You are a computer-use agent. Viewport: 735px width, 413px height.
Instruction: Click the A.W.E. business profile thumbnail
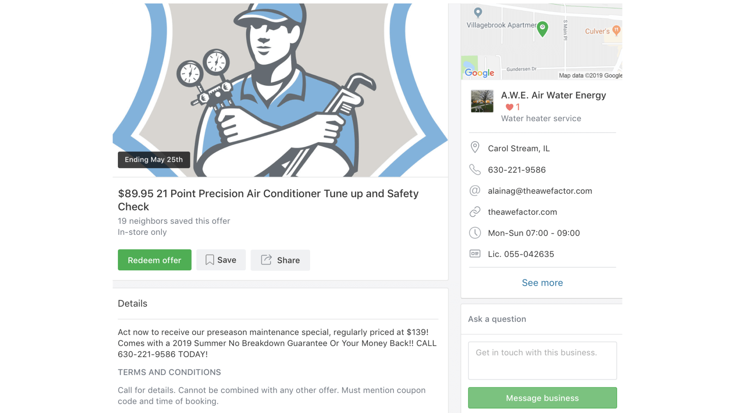point(482,101)
